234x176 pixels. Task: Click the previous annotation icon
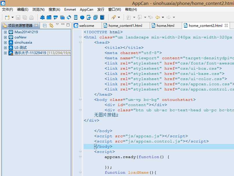coord(140,17)
